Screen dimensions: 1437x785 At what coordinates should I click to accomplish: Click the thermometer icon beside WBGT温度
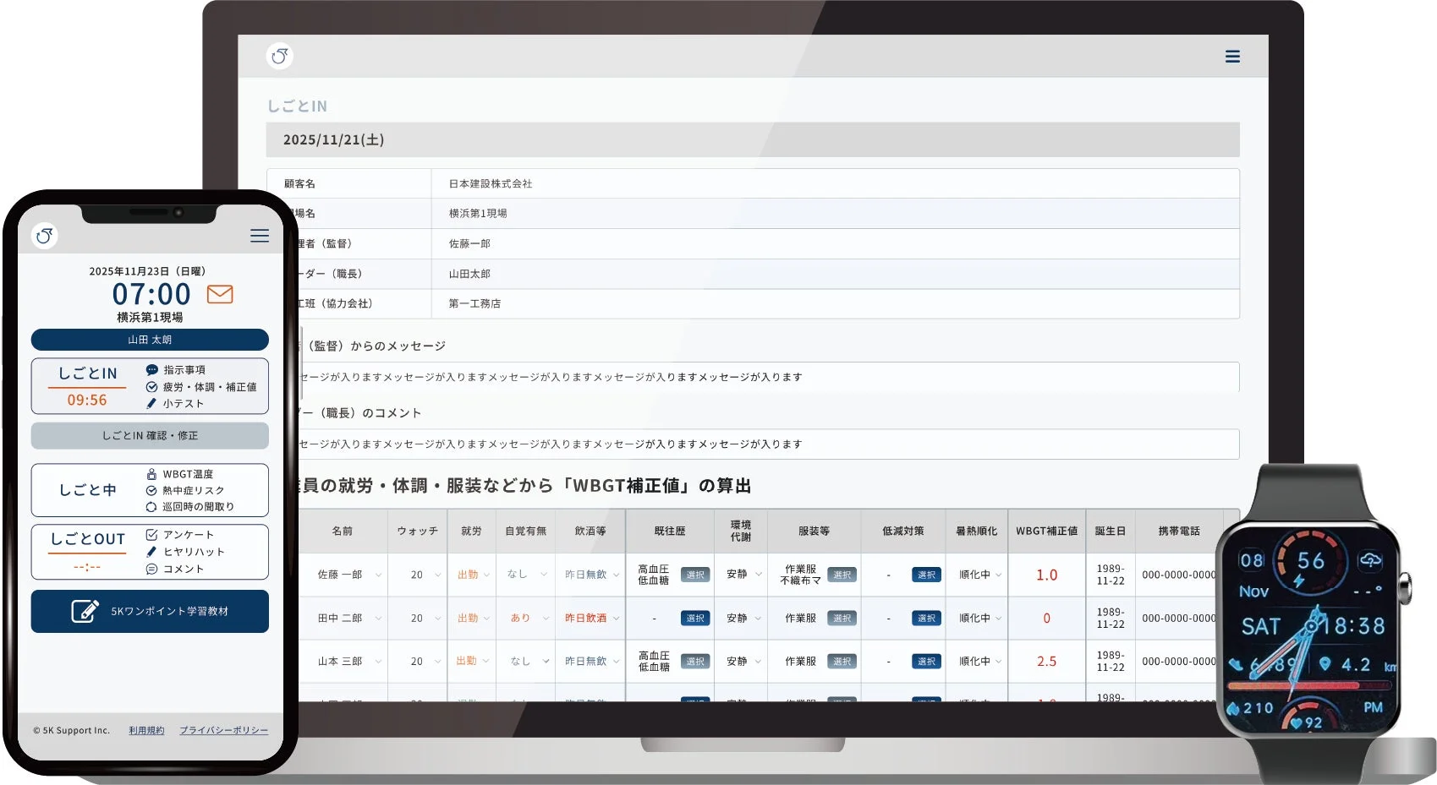153,474
